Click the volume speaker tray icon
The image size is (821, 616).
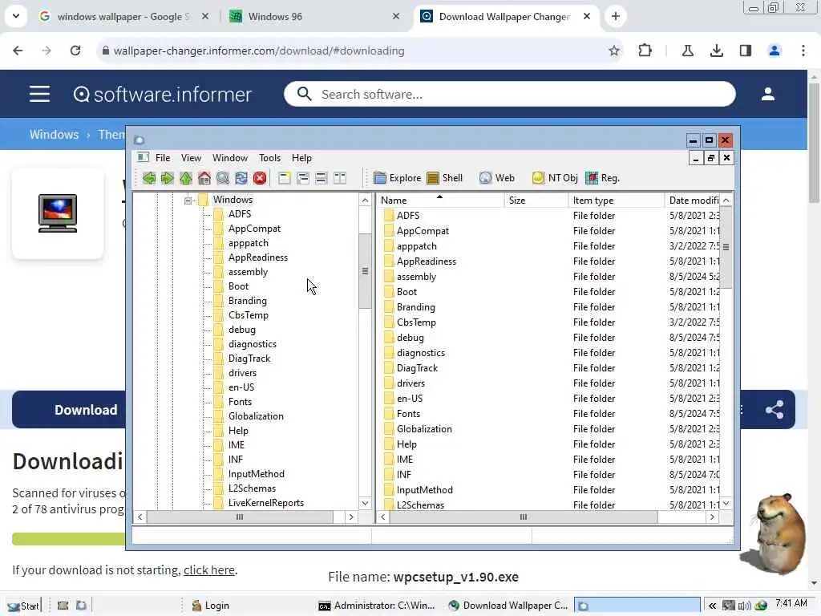(743, 606)
